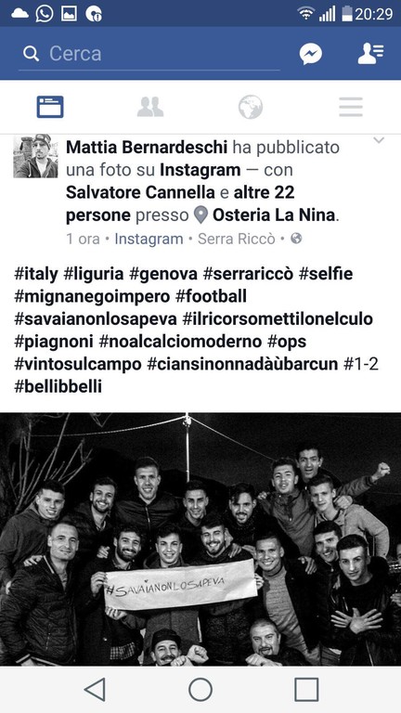Image resolution: width=401 pixels, height=713 pixels.
Task: Tap the search magnifier icon
Action: (x=31, y=54)
